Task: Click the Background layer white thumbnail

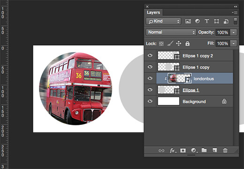Action: click(168, 101)
